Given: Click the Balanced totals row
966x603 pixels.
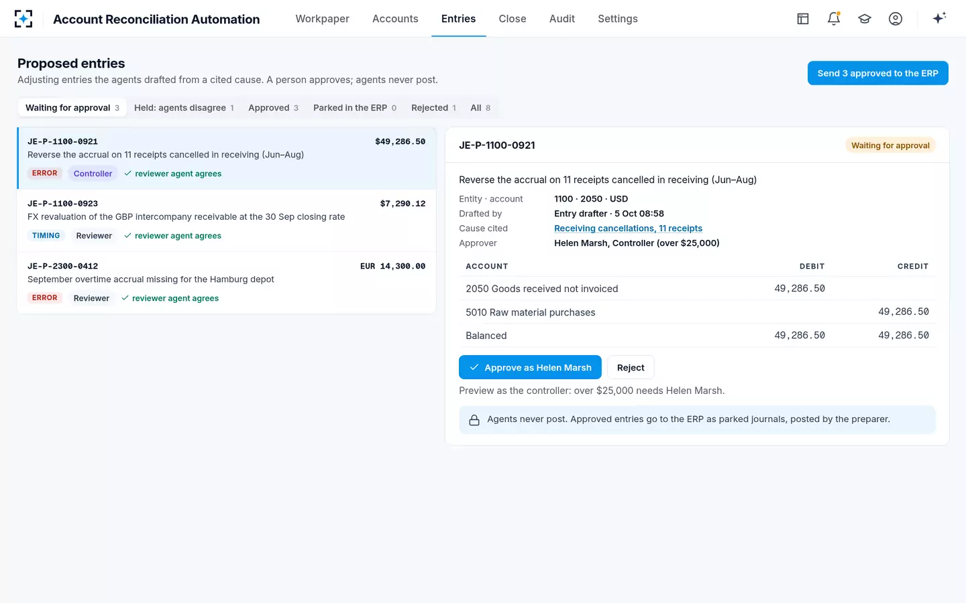Looking at the screenshot, I should click(x=697, y=336).
